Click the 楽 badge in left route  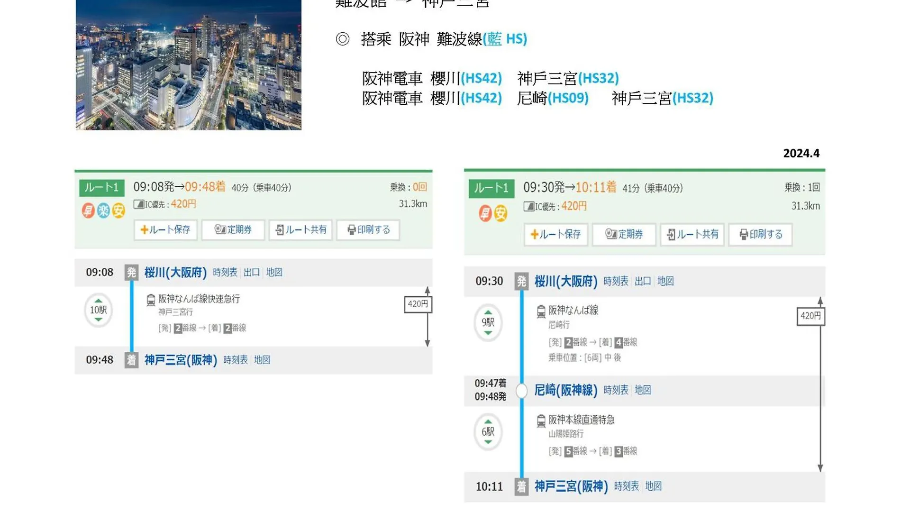click(103, 210)
